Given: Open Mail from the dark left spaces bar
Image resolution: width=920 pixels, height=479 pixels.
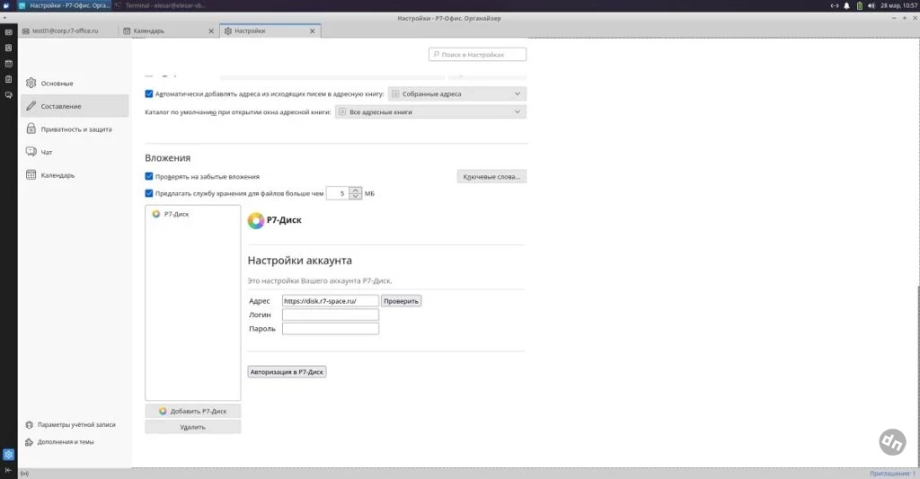Looking at the screenshot, I should click(8, 32).
